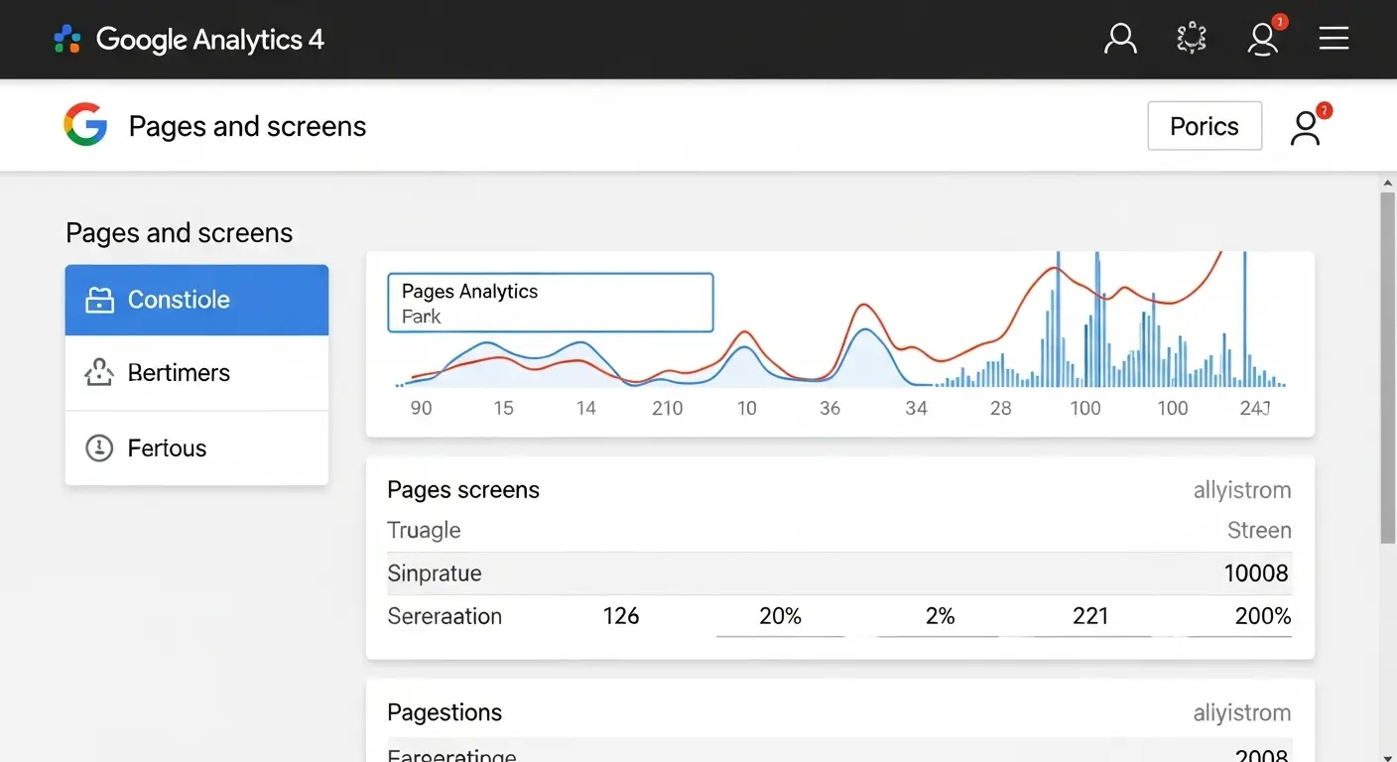Click the Constiole sidebar icon
Viewport: 1397px width, 762px height.
tap(99, 300)
